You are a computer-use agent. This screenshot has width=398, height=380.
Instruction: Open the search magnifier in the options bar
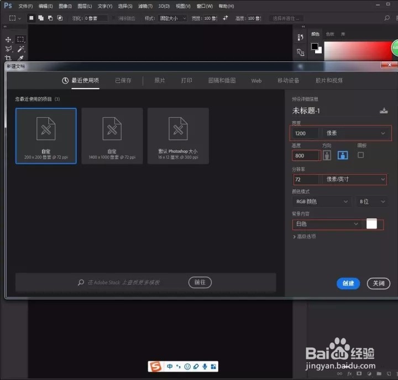(386, 18)
